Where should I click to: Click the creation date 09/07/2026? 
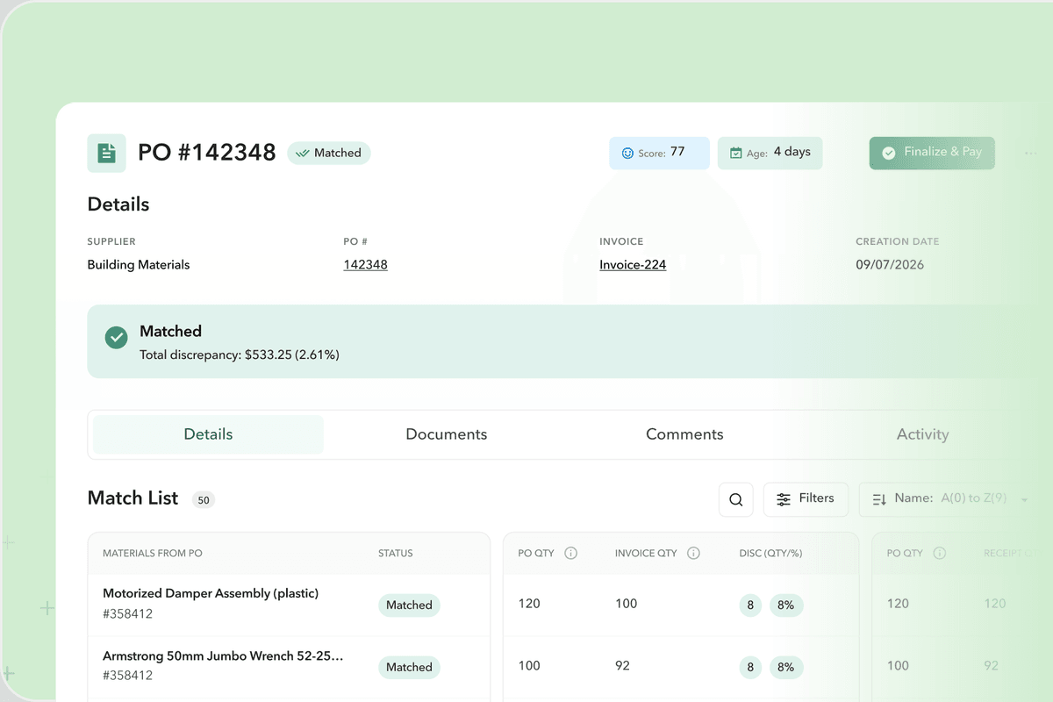(x=890, y=264)
